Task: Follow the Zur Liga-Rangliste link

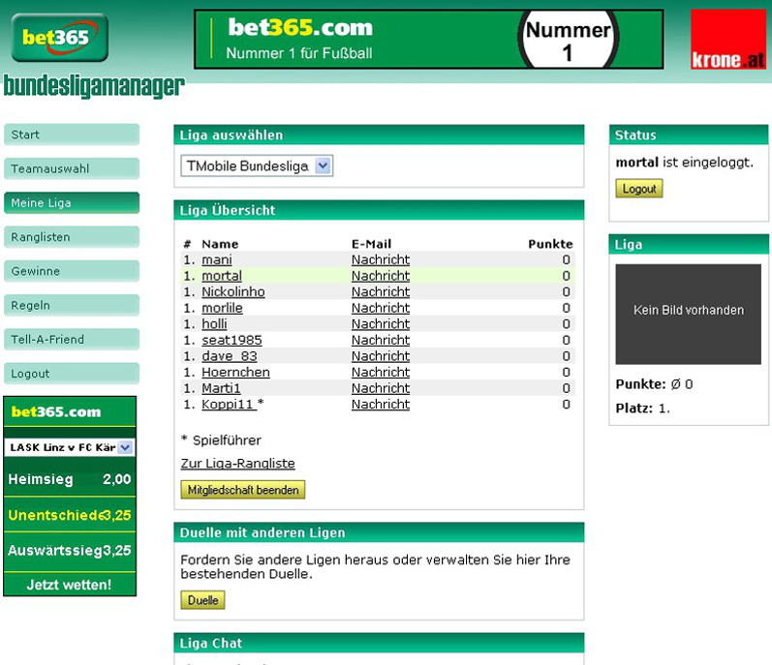Action: point(238,464)
